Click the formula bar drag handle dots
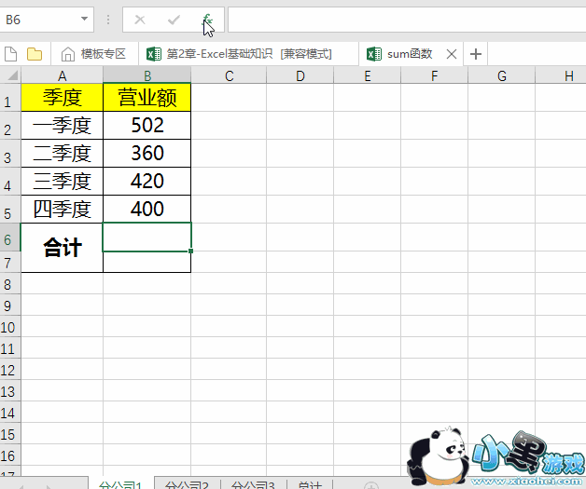Image resolution: width=586 pixels, height=489 pixels. tap(108, 20)
